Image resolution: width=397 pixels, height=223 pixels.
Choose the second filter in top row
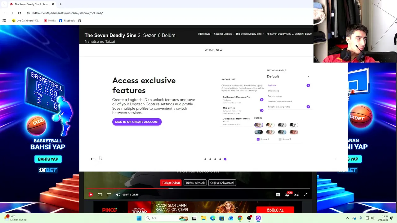click(x=270, y=125)
